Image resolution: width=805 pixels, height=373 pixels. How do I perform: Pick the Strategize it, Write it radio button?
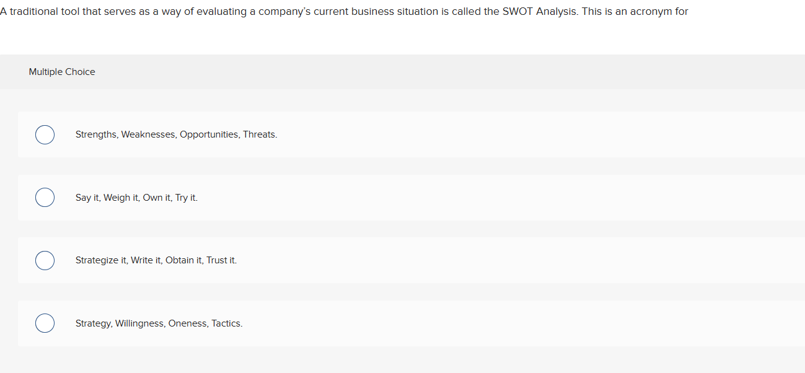click(45, 260)
